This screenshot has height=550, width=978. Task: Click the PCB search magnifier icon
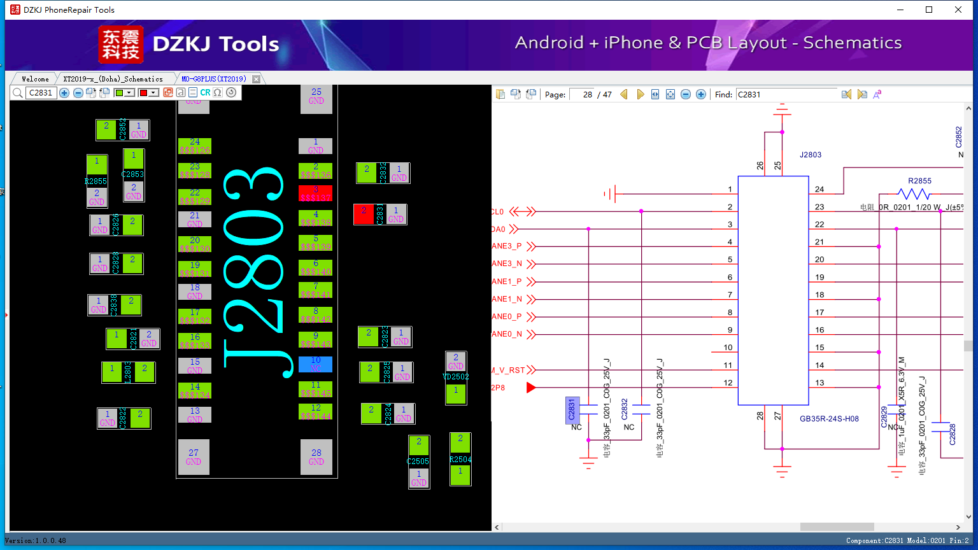18,93
